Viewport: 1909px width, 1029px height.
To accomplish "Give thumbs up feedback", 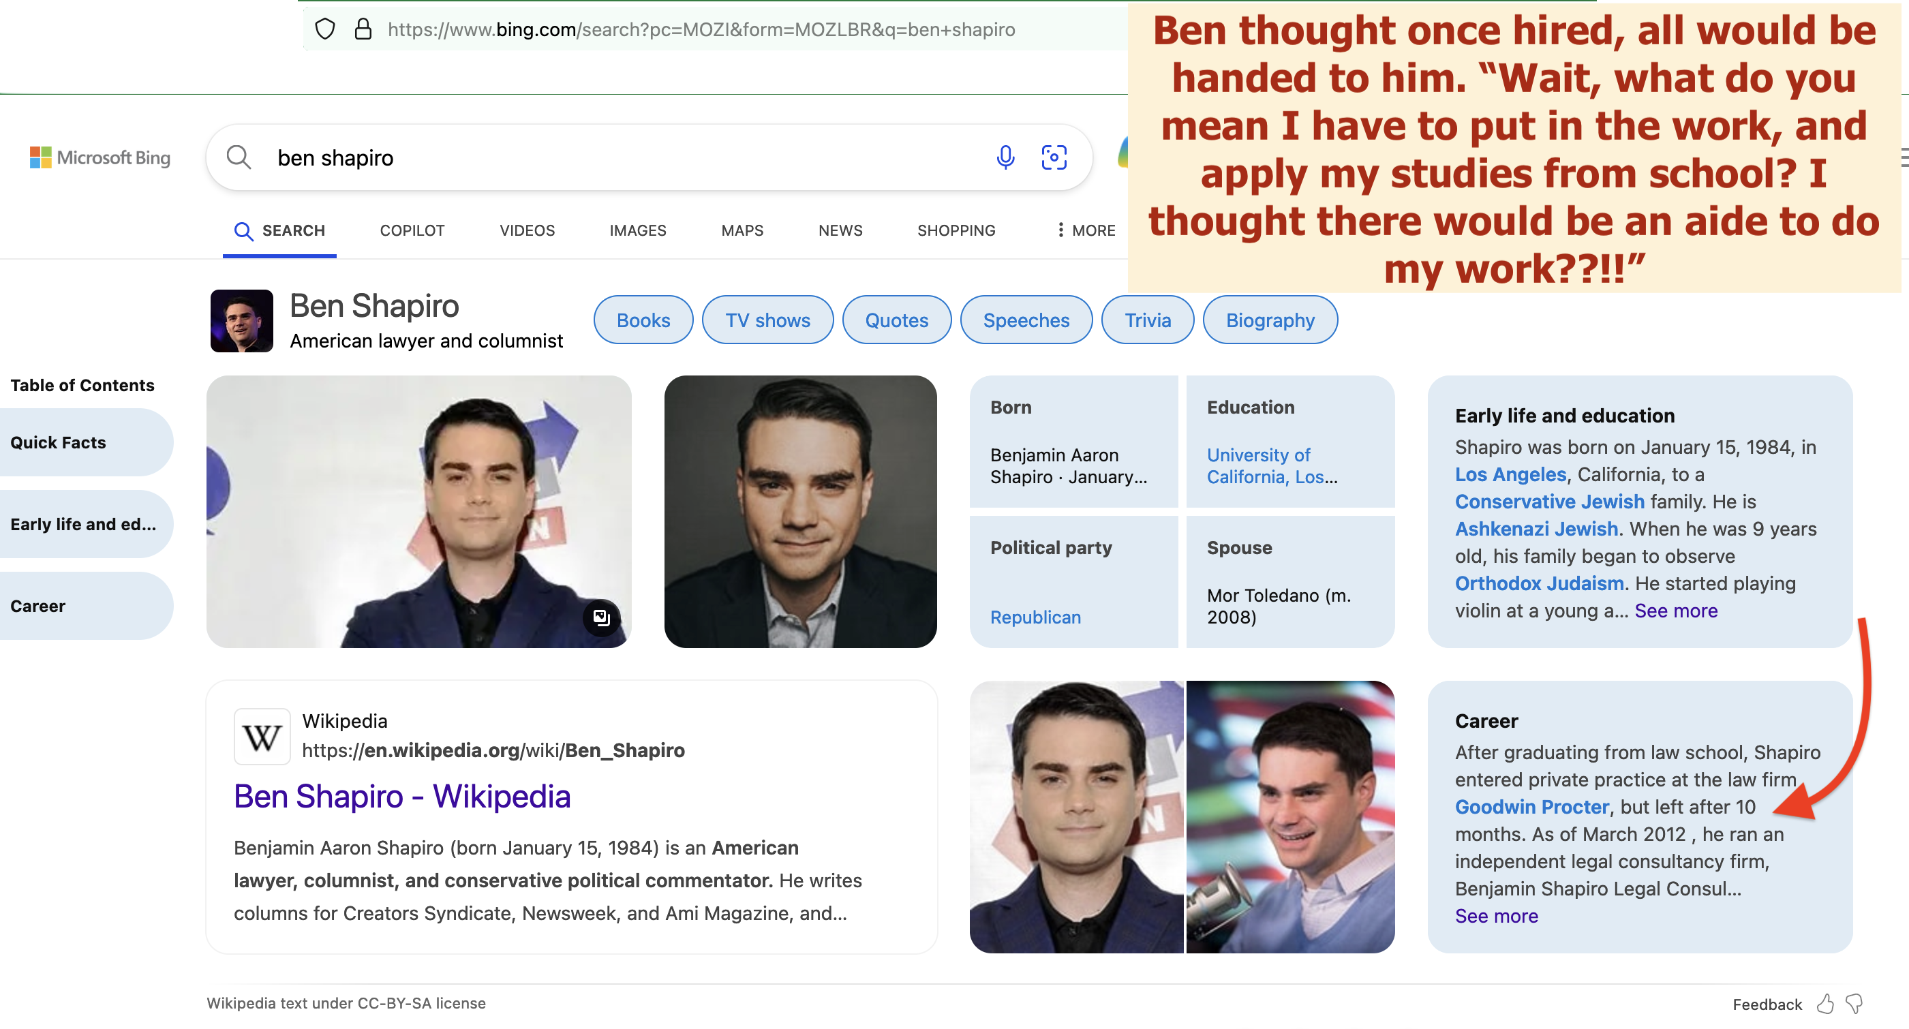I will click(1825, 1004).
